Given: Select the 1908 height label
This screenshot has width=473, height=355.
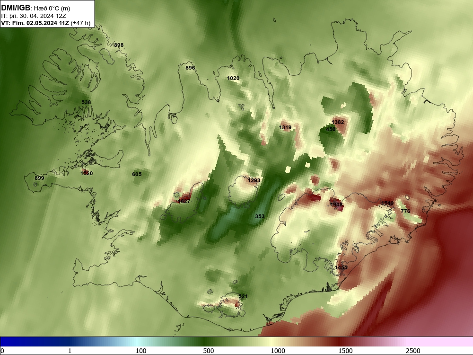Looking at the screenshot, I should coord(336,204).
